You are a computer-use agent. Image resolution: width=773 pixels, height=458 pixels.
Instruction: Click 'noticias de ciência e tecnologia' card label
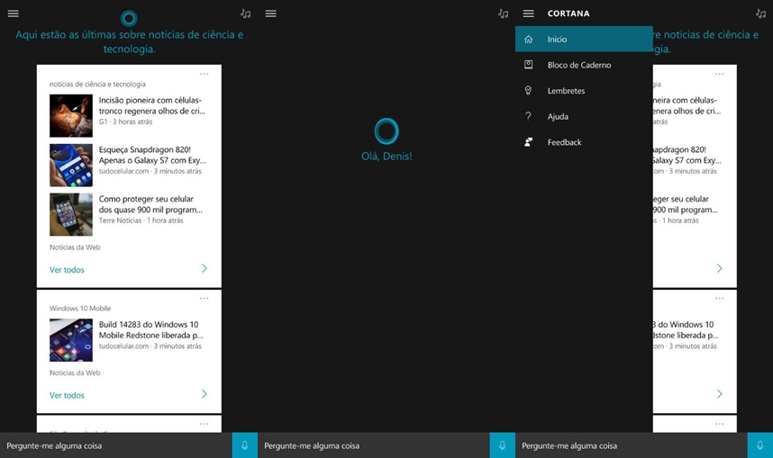(x=97, y=85)
